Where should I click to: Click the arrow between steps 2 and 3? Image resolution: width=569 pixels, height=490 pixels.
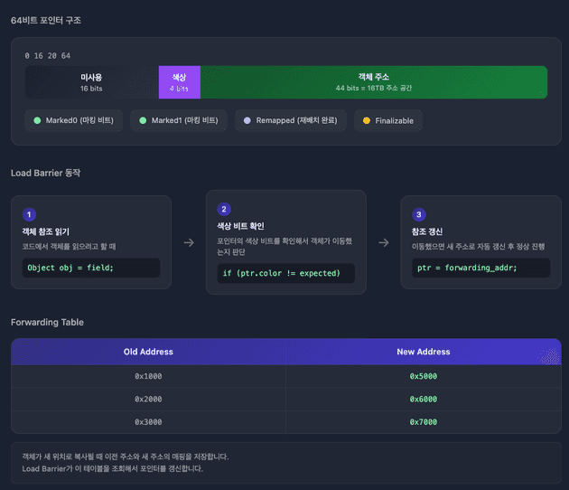[x=384, y=242]
